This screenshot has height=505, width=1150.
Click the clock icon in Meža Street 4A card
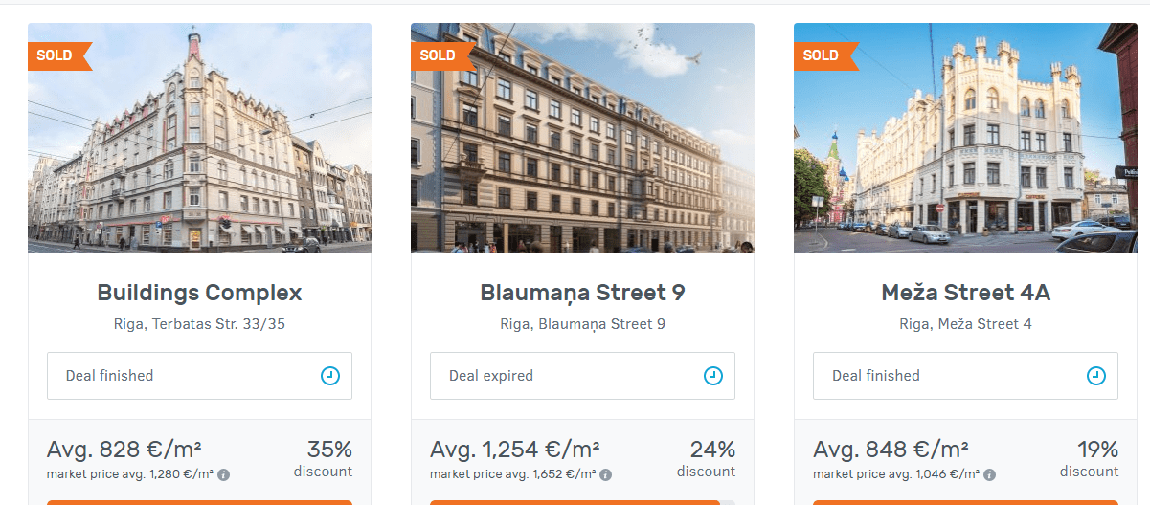click(x=1095, y=376)
